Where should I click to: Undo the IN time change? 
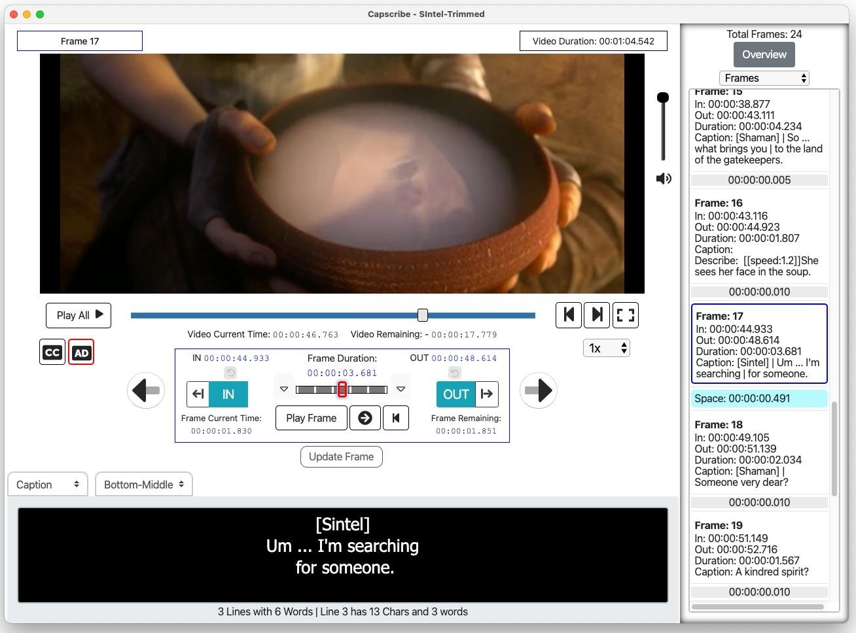(230, 373)
